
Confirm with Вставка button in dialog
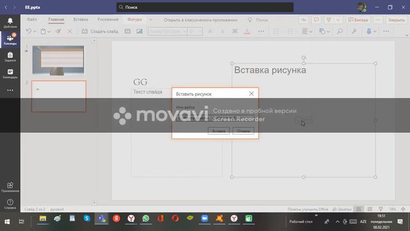click(x=218, y=131)
